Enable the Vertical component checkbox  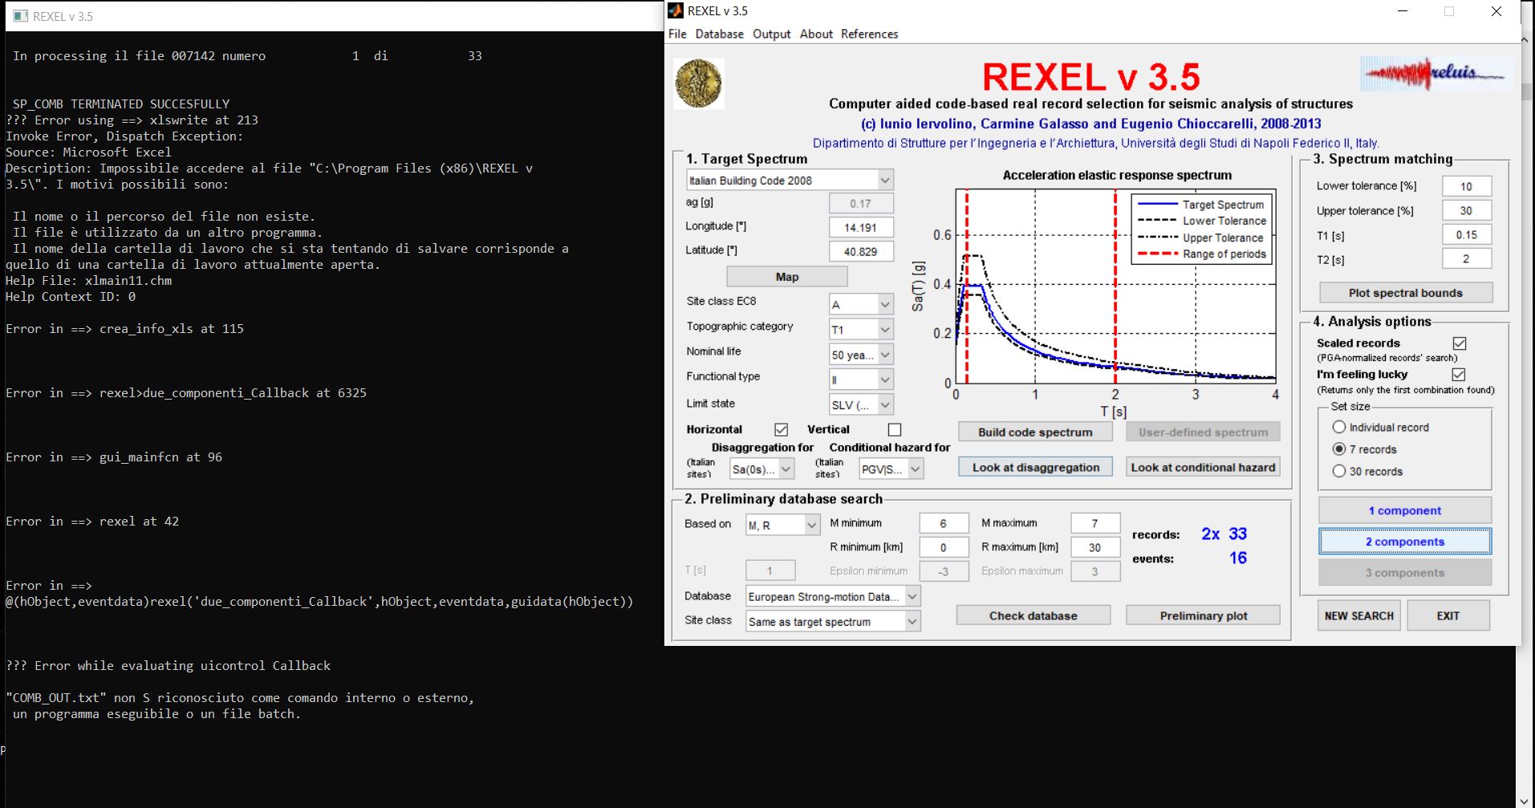coord(895,429)
